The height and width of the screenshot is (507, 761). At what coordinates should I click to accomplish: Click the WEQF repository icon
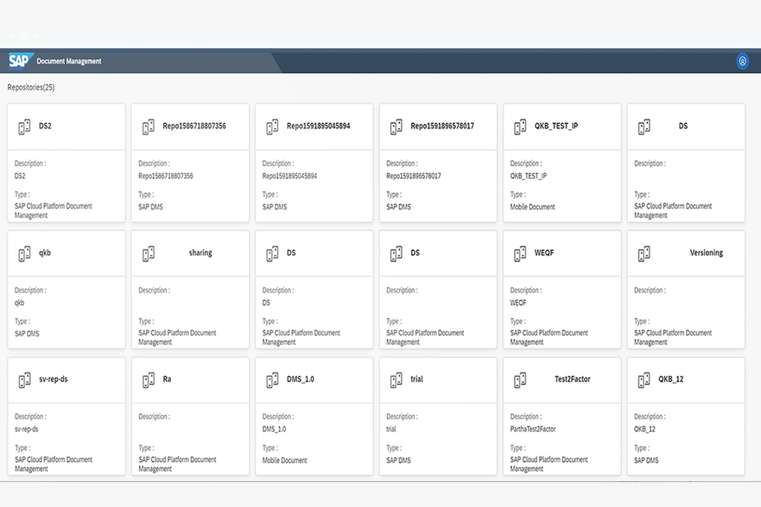pyautogui.click(x=520, y=253)
